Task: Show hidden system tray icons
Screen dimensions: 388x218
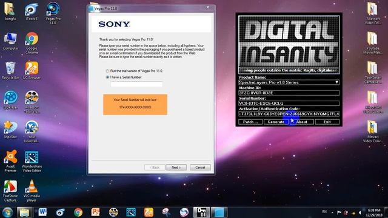Action: pos(332,213)
